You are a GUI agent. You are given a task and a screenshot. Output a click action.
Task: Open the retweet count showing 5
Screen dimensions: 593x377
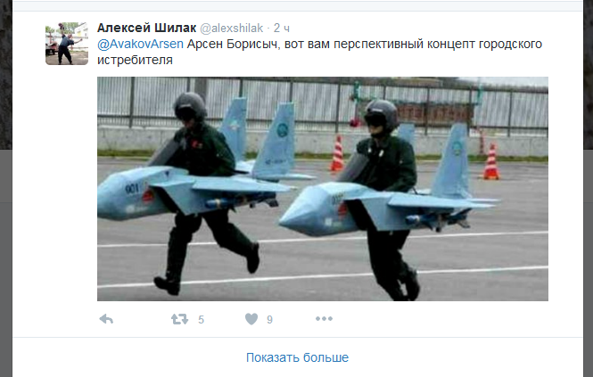[202, 320]
